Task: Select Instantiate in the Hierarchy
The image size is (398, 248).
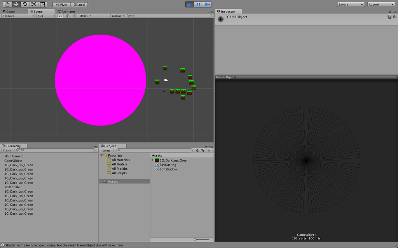Action: 12,187
